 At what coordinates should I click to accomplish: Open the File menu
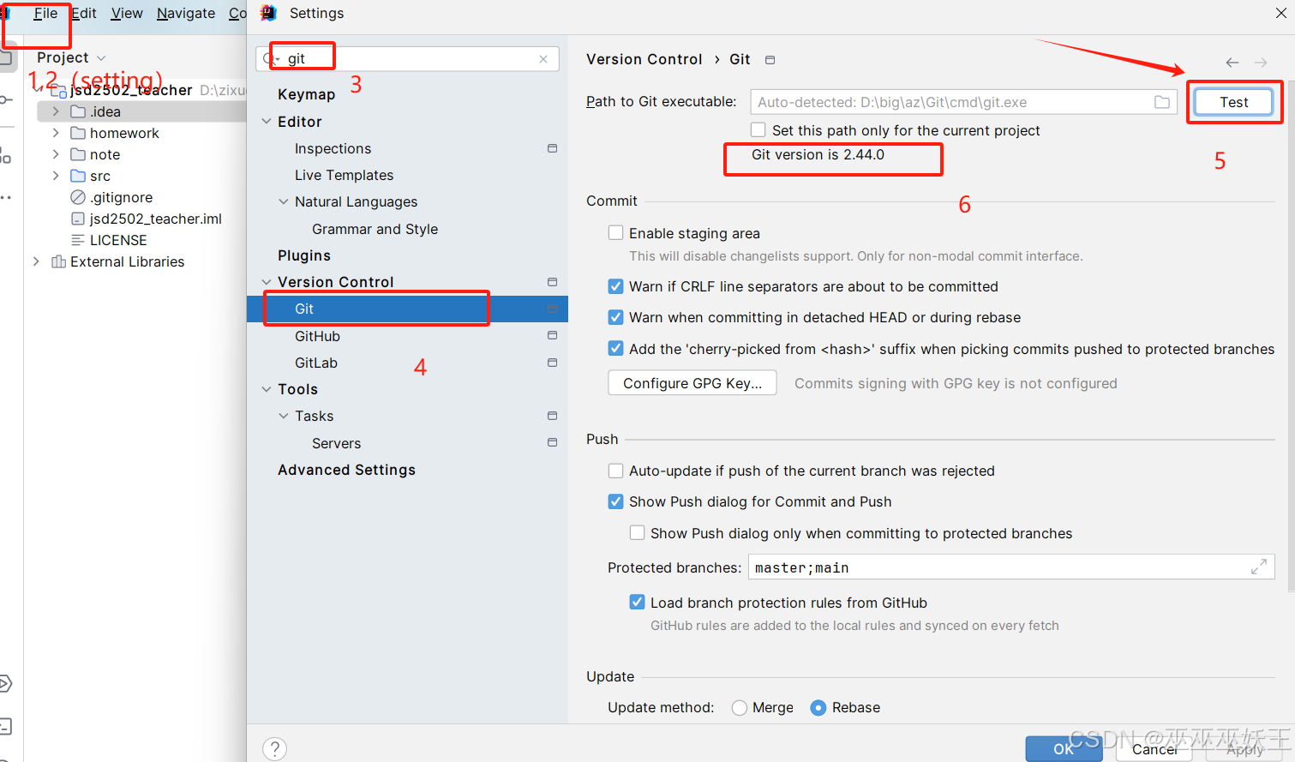click(45, 13)
